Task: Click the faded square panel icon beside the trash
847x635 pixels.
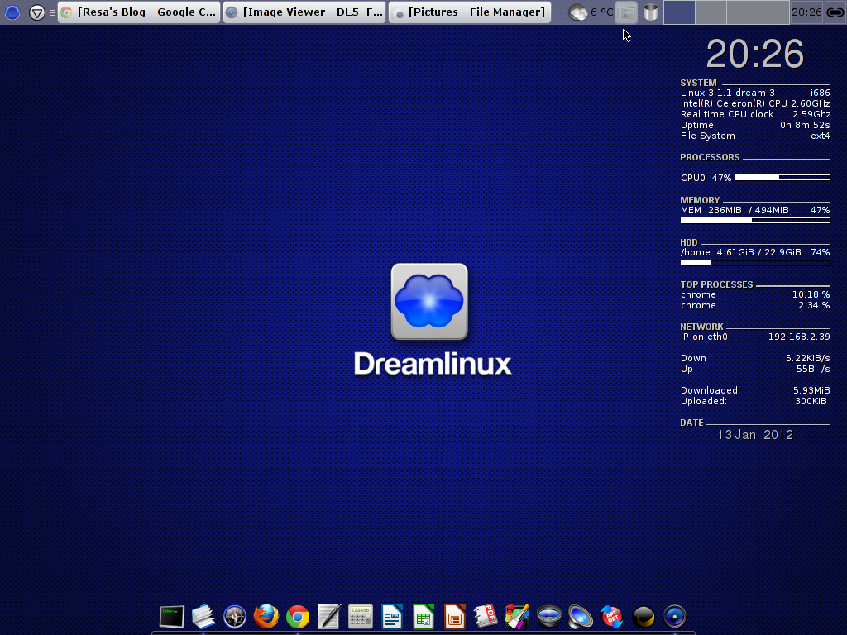Action: point(626,12)
